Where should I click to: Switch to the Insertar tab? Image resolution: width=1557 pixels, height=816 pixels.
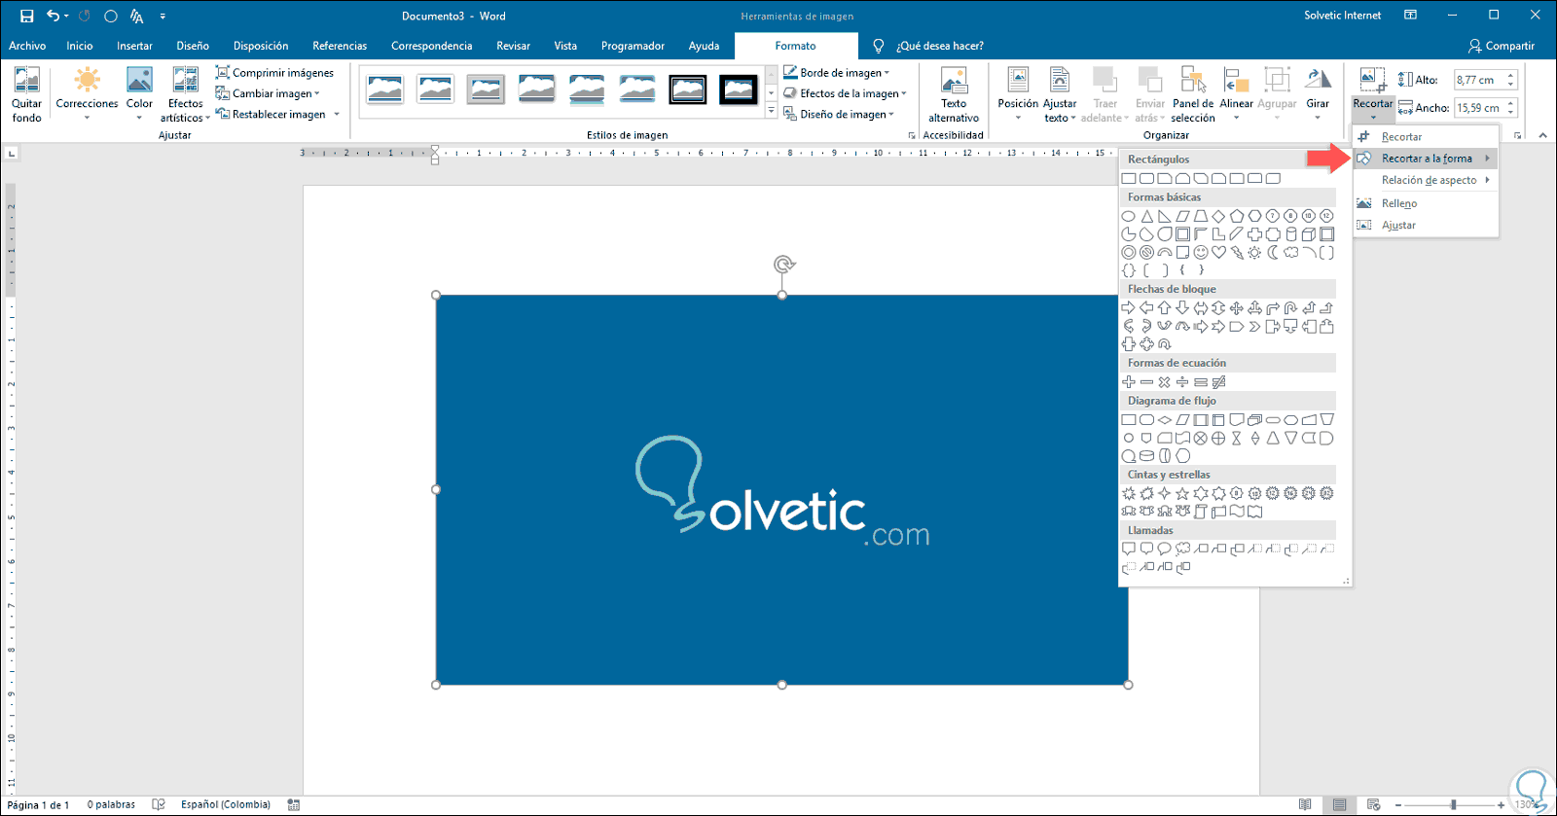coord(134,46)
